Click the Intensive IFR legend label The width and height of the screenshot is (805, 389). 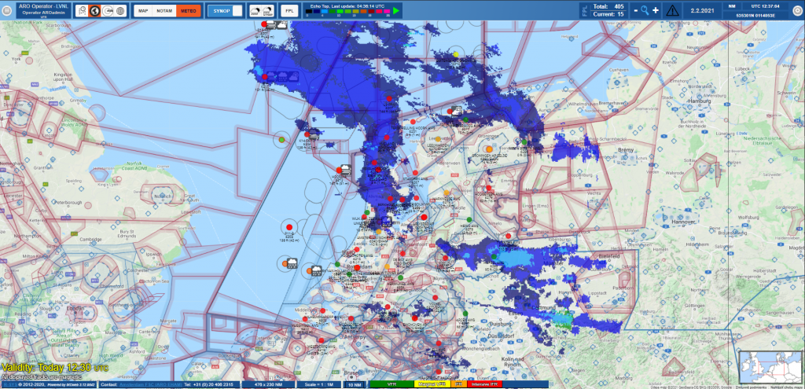[484, 383]
